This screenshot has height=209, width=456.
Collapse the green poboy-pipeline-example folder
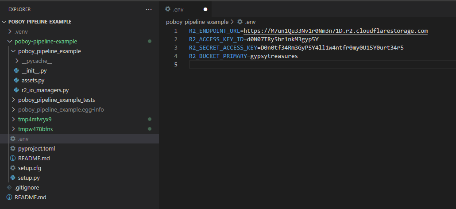coord(10,41)
